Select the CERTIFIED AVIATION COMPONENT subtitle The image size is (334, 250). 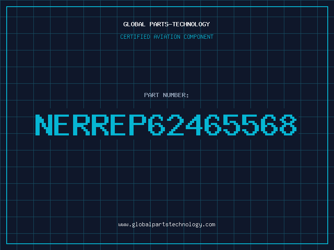point(167,37)
